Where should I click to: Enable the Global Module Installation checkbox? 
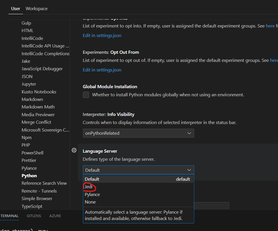tap(86, 95)
